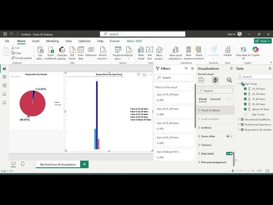This screenshot has height=205, width=273.
Task: Uncheck the 45_54 Years field
Action: 245,104
